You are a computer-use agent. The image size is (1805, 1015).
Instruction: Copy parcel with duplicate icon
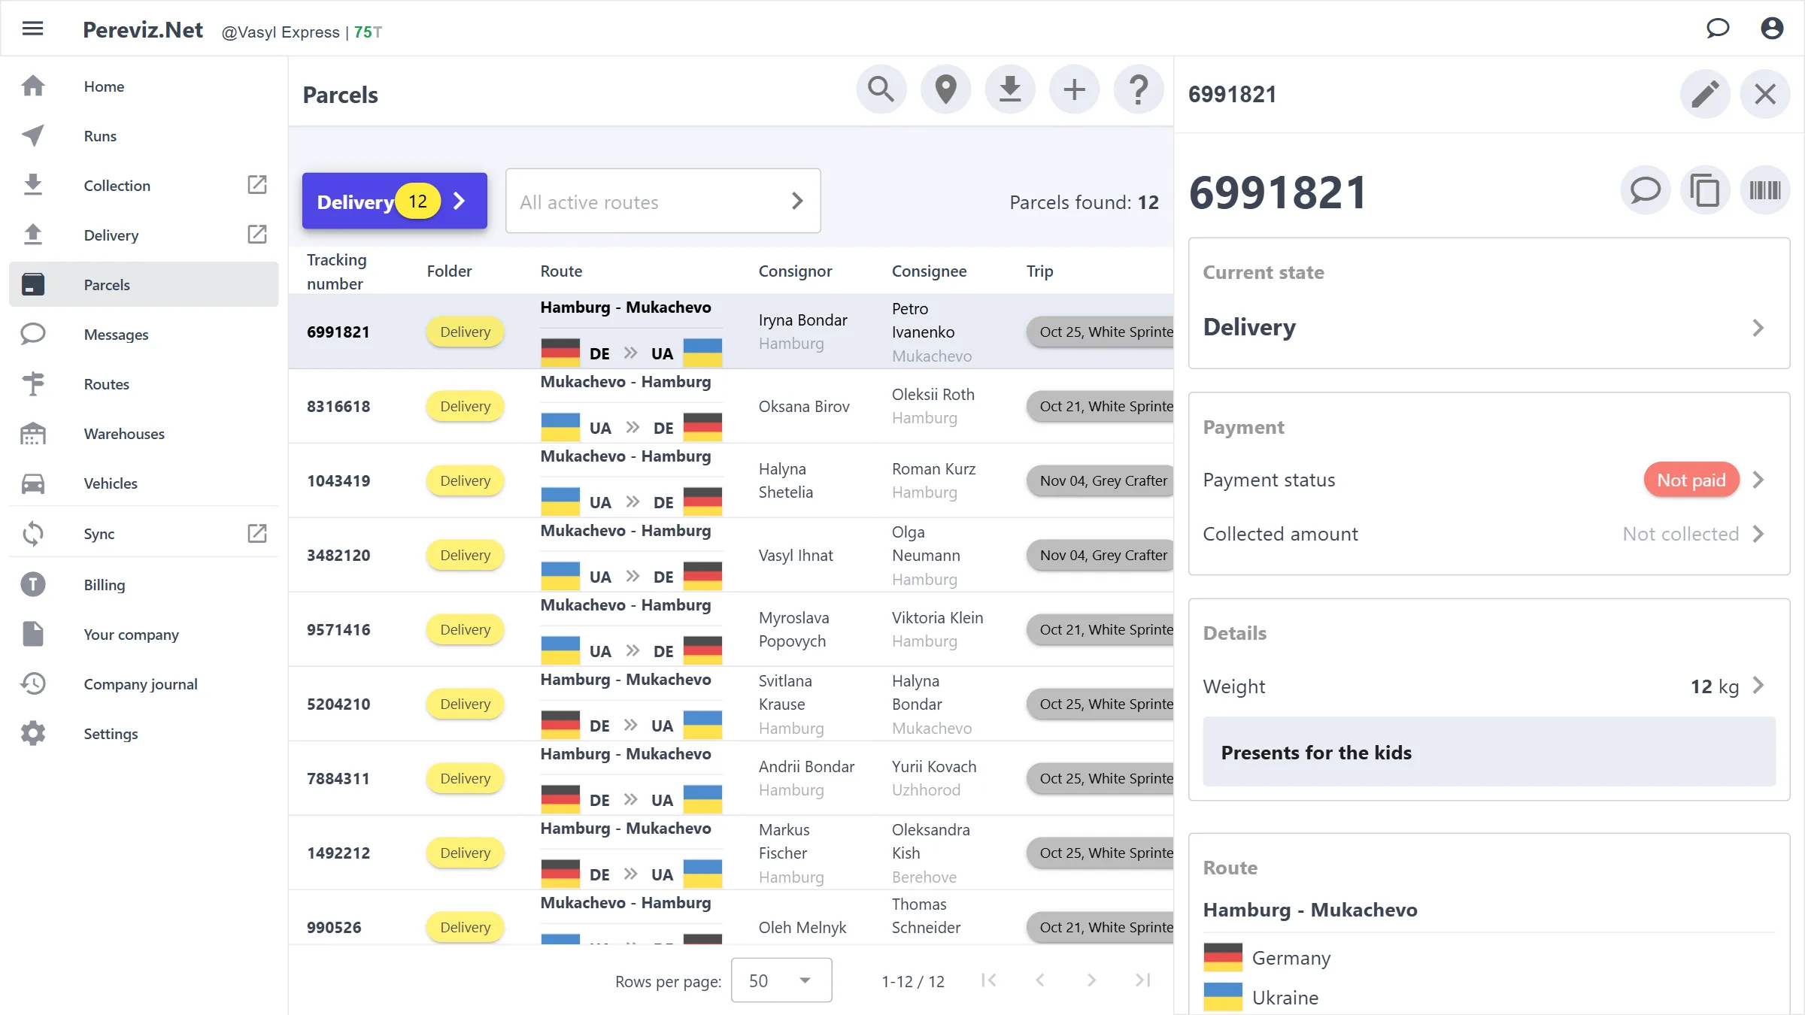[x=1705, y=189]
